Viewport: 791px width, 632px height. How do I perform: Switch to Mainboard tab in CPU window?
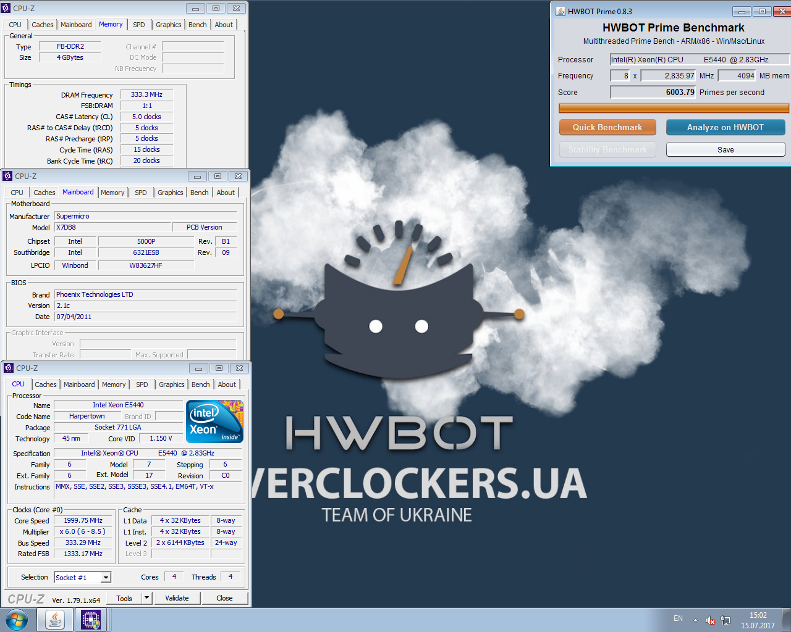point(79,385)
